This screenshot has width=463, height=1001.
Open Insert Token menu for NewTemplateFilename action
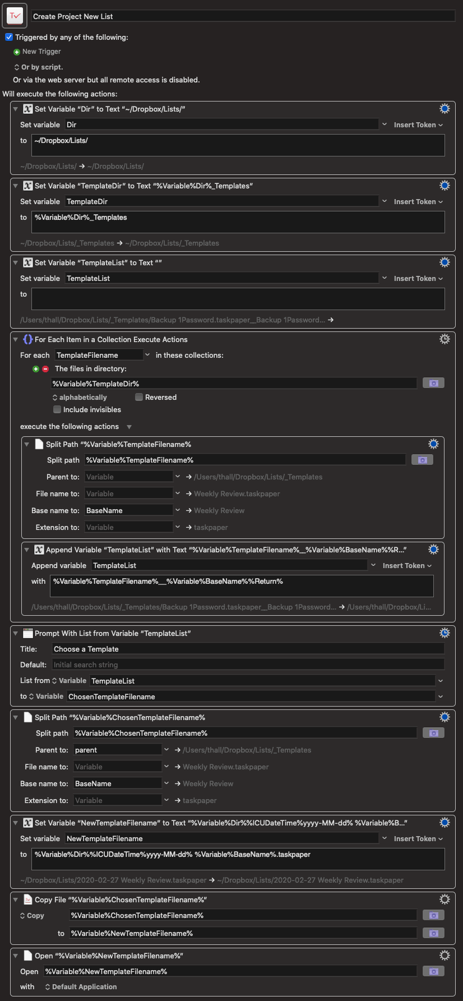point(418,839)
